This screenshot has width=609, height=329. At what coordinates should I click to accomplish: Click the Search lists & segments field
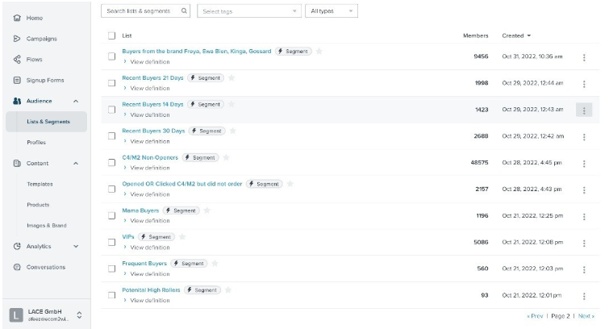pos(142,11)
